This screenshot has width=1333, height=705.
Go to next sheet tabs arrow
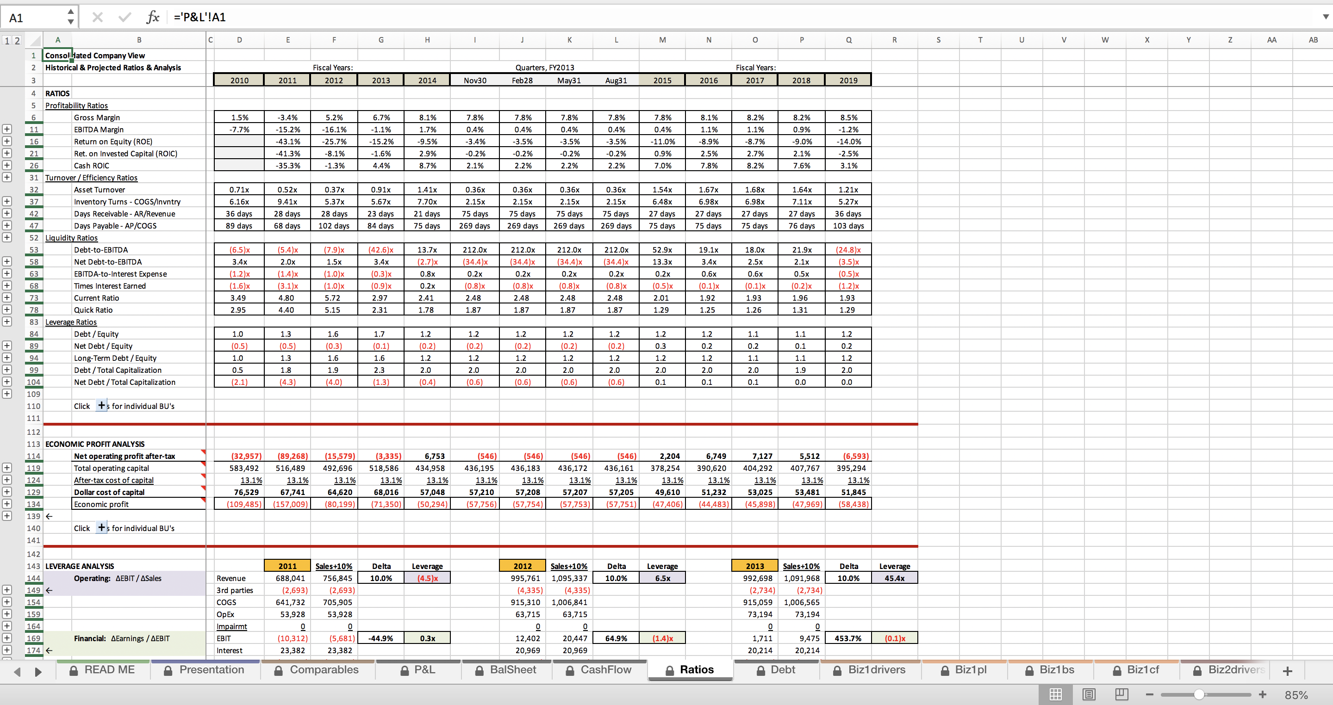pos(38,671)
